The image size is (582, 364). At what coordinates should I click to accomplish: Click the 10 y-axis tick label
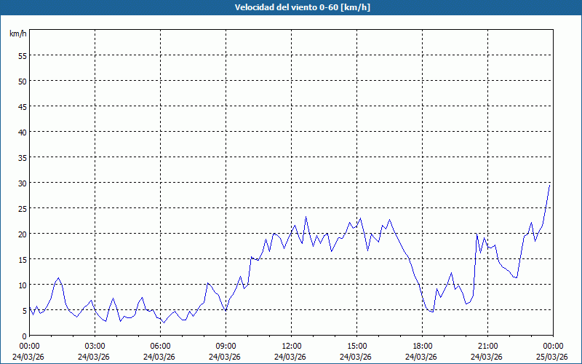coord(22,285)
